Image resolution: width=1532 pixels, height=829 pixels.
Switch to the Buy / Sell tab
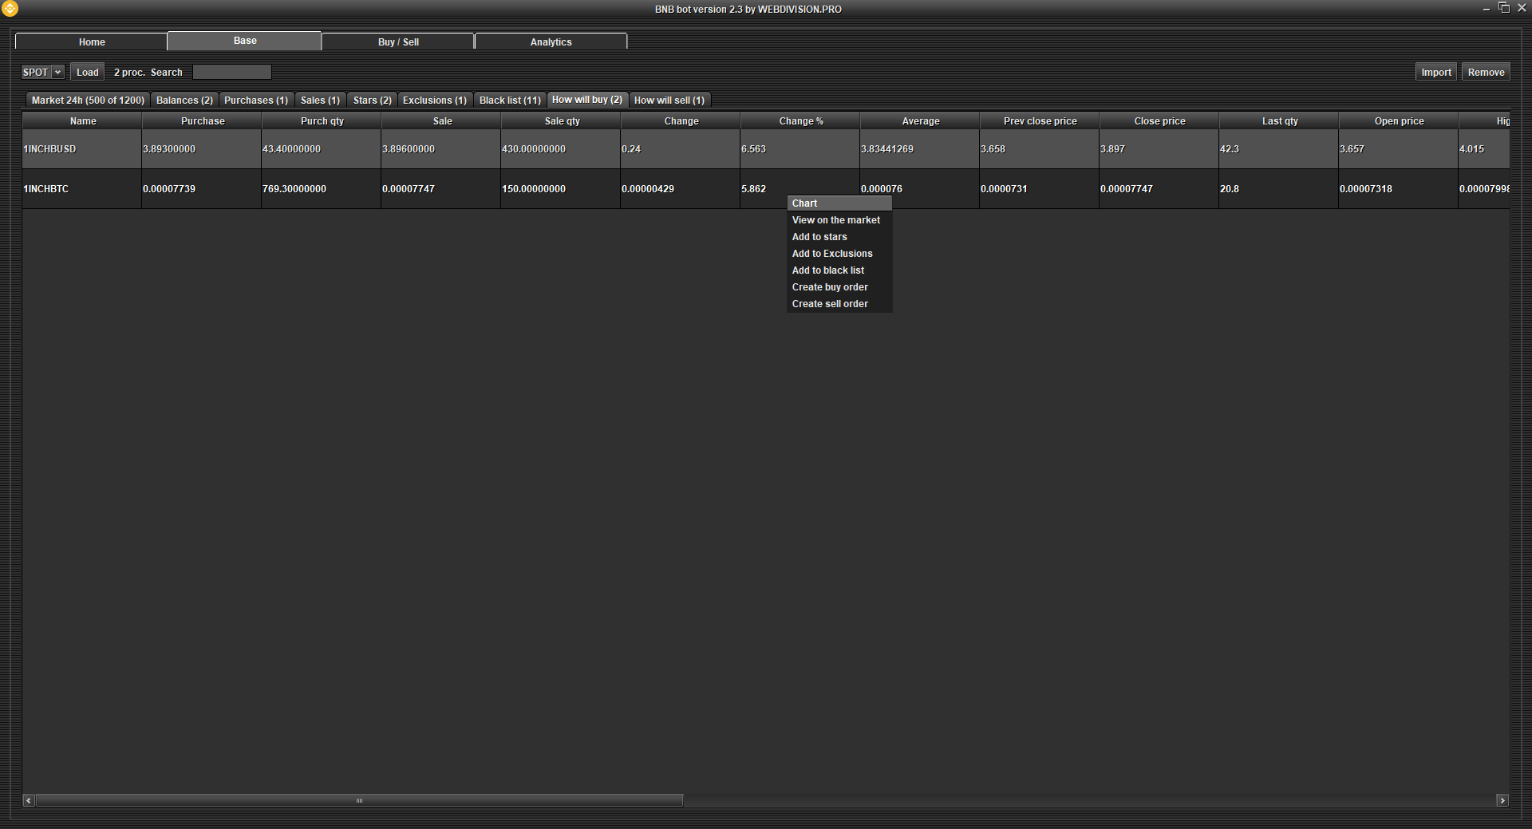(398, 41)
